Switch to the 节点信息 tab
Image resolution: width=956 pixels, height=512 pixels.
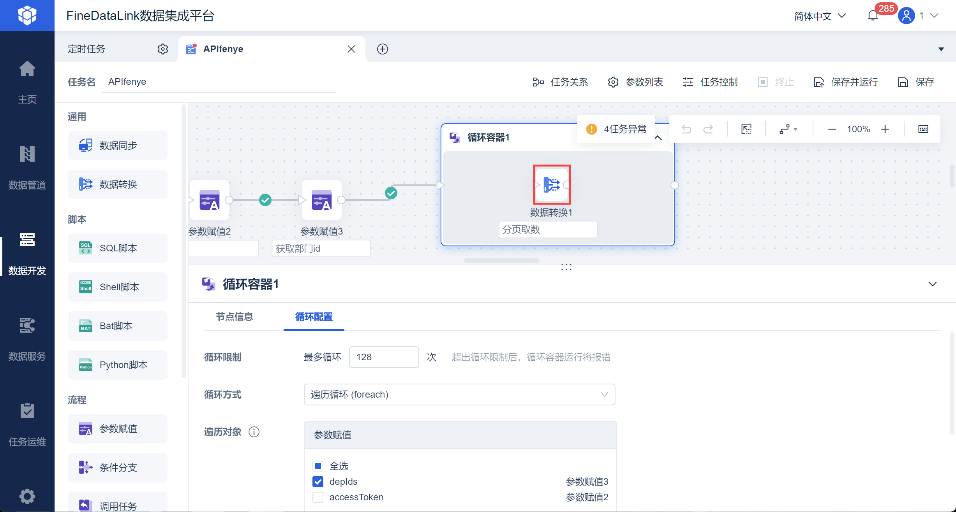click(235, 317)
